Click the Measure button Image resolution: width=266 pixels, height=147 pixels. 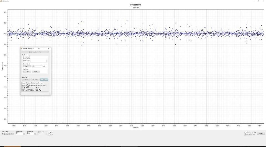27,66
